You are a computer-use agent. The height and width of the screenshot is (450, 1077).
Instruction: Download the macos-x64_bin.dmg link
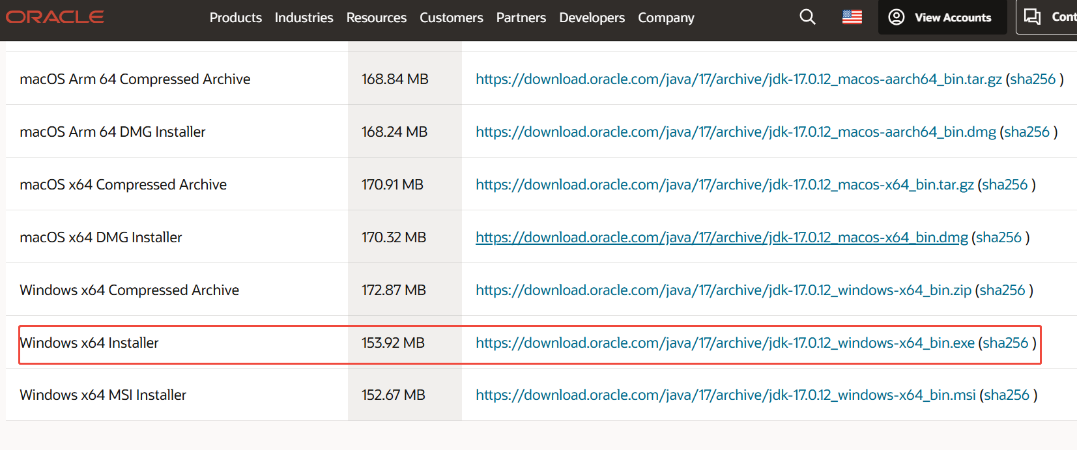pyautogui.click(x=722, y=237)
